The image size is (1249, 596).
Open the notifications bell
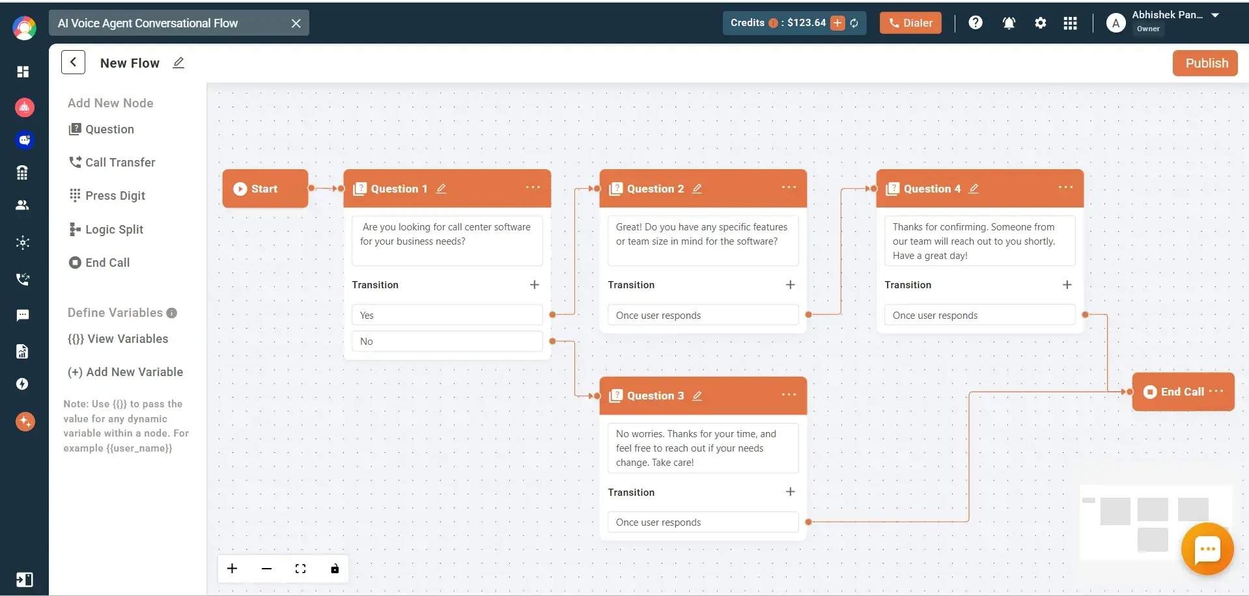point(1008,23)
